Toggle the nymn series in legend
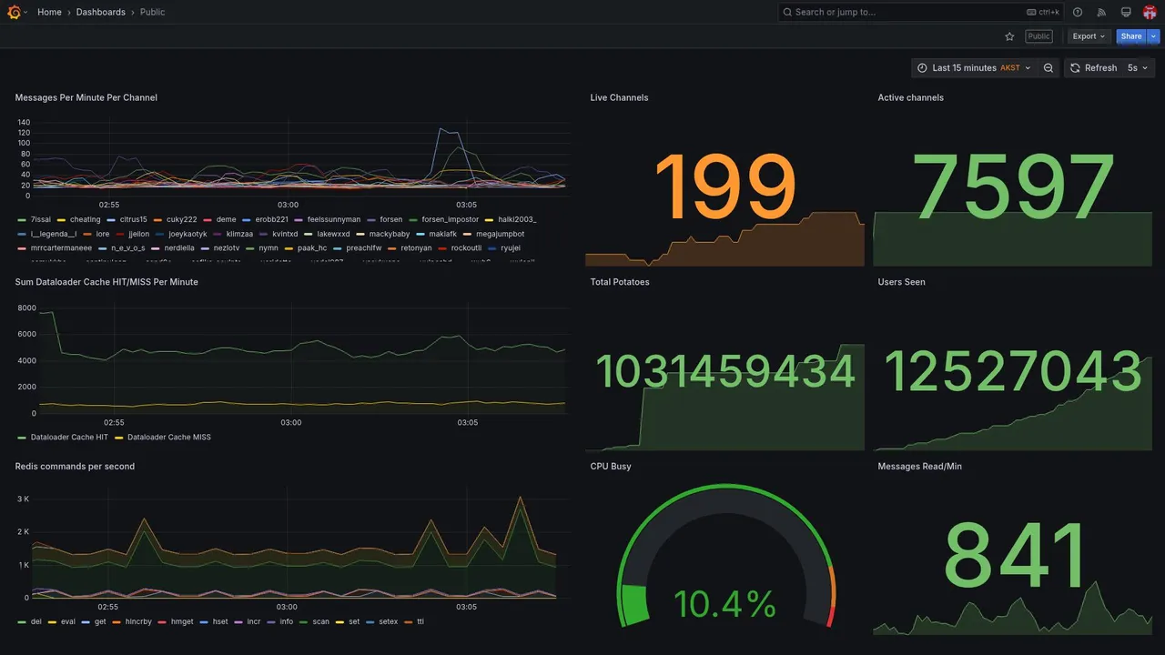The height and width of the screenshot is (655, 1165). tap(268, 247)
